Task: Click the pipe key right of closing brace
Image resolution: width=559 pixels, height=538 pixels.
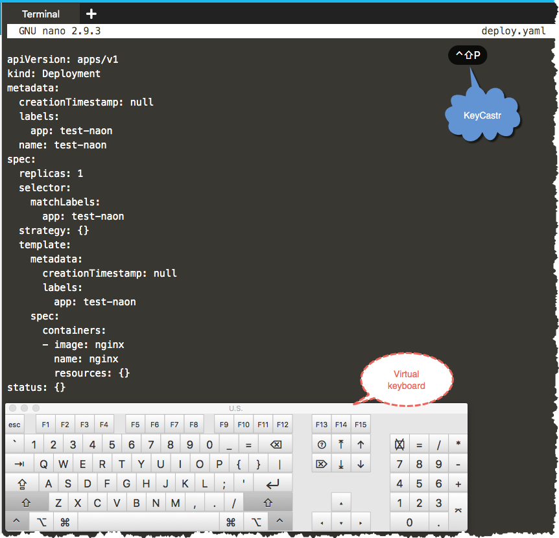Action: [x=280, y=464]
